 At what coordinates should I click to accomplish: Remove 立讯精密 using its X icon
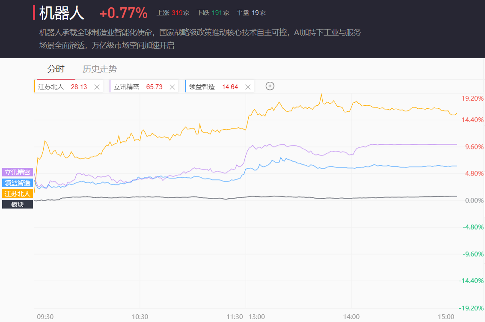pos(173,87)
